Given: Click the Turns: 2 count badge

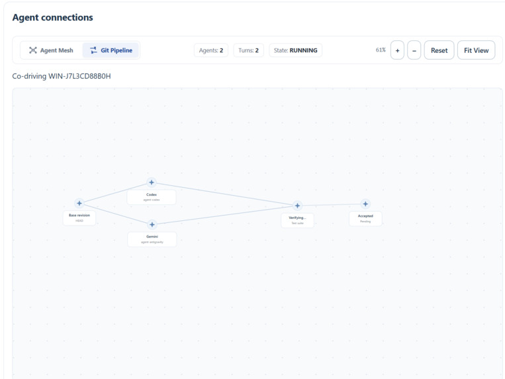Looking at the screenshot, I should click(248, 50).
